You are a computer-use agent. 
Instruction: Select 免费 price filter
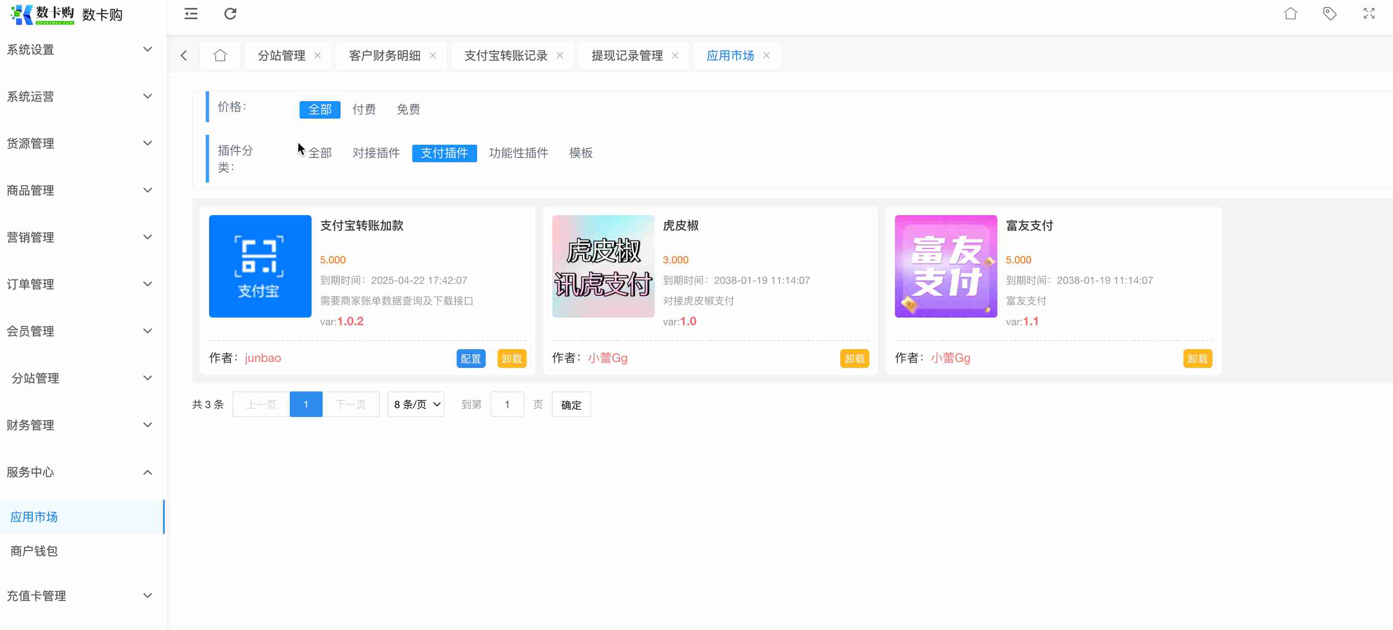(408, 109)
